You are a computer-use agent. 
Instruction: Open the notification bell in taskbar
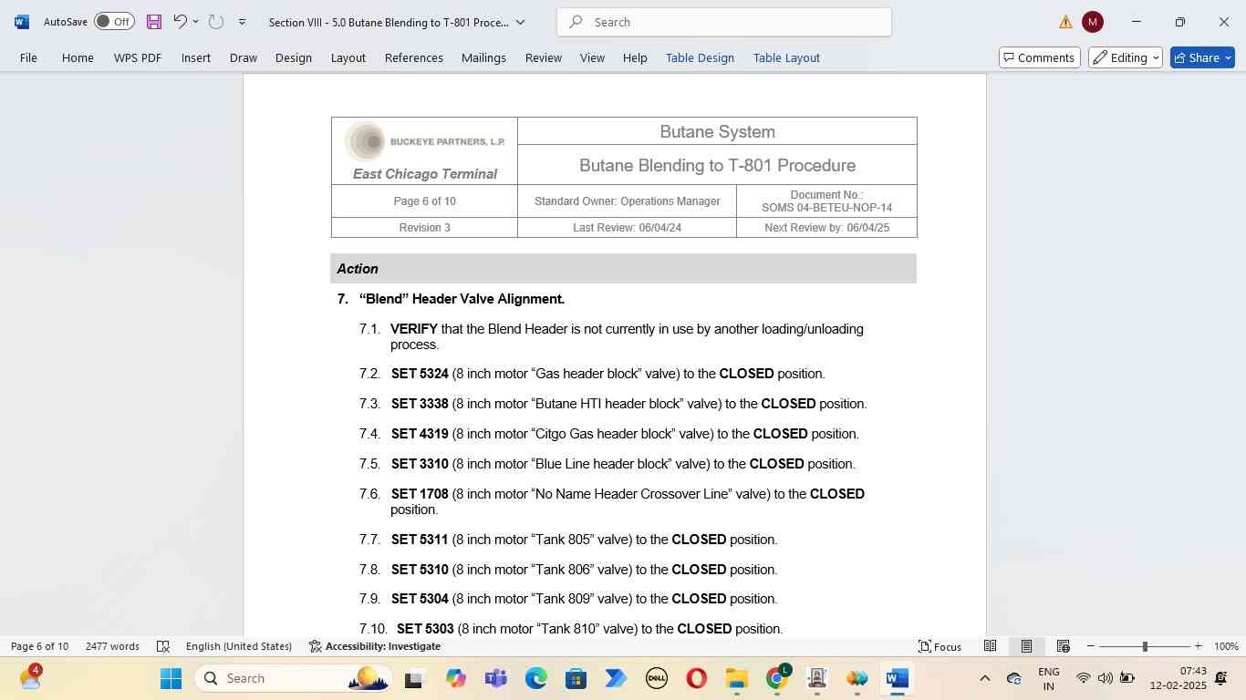pyautogui.click(x=1221, y=678)
